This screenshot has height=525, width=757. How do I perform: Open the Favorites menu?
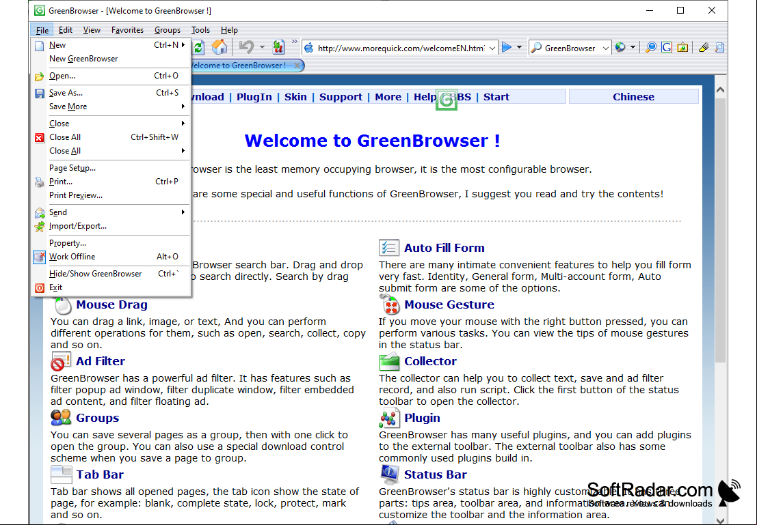coord(127,30)
